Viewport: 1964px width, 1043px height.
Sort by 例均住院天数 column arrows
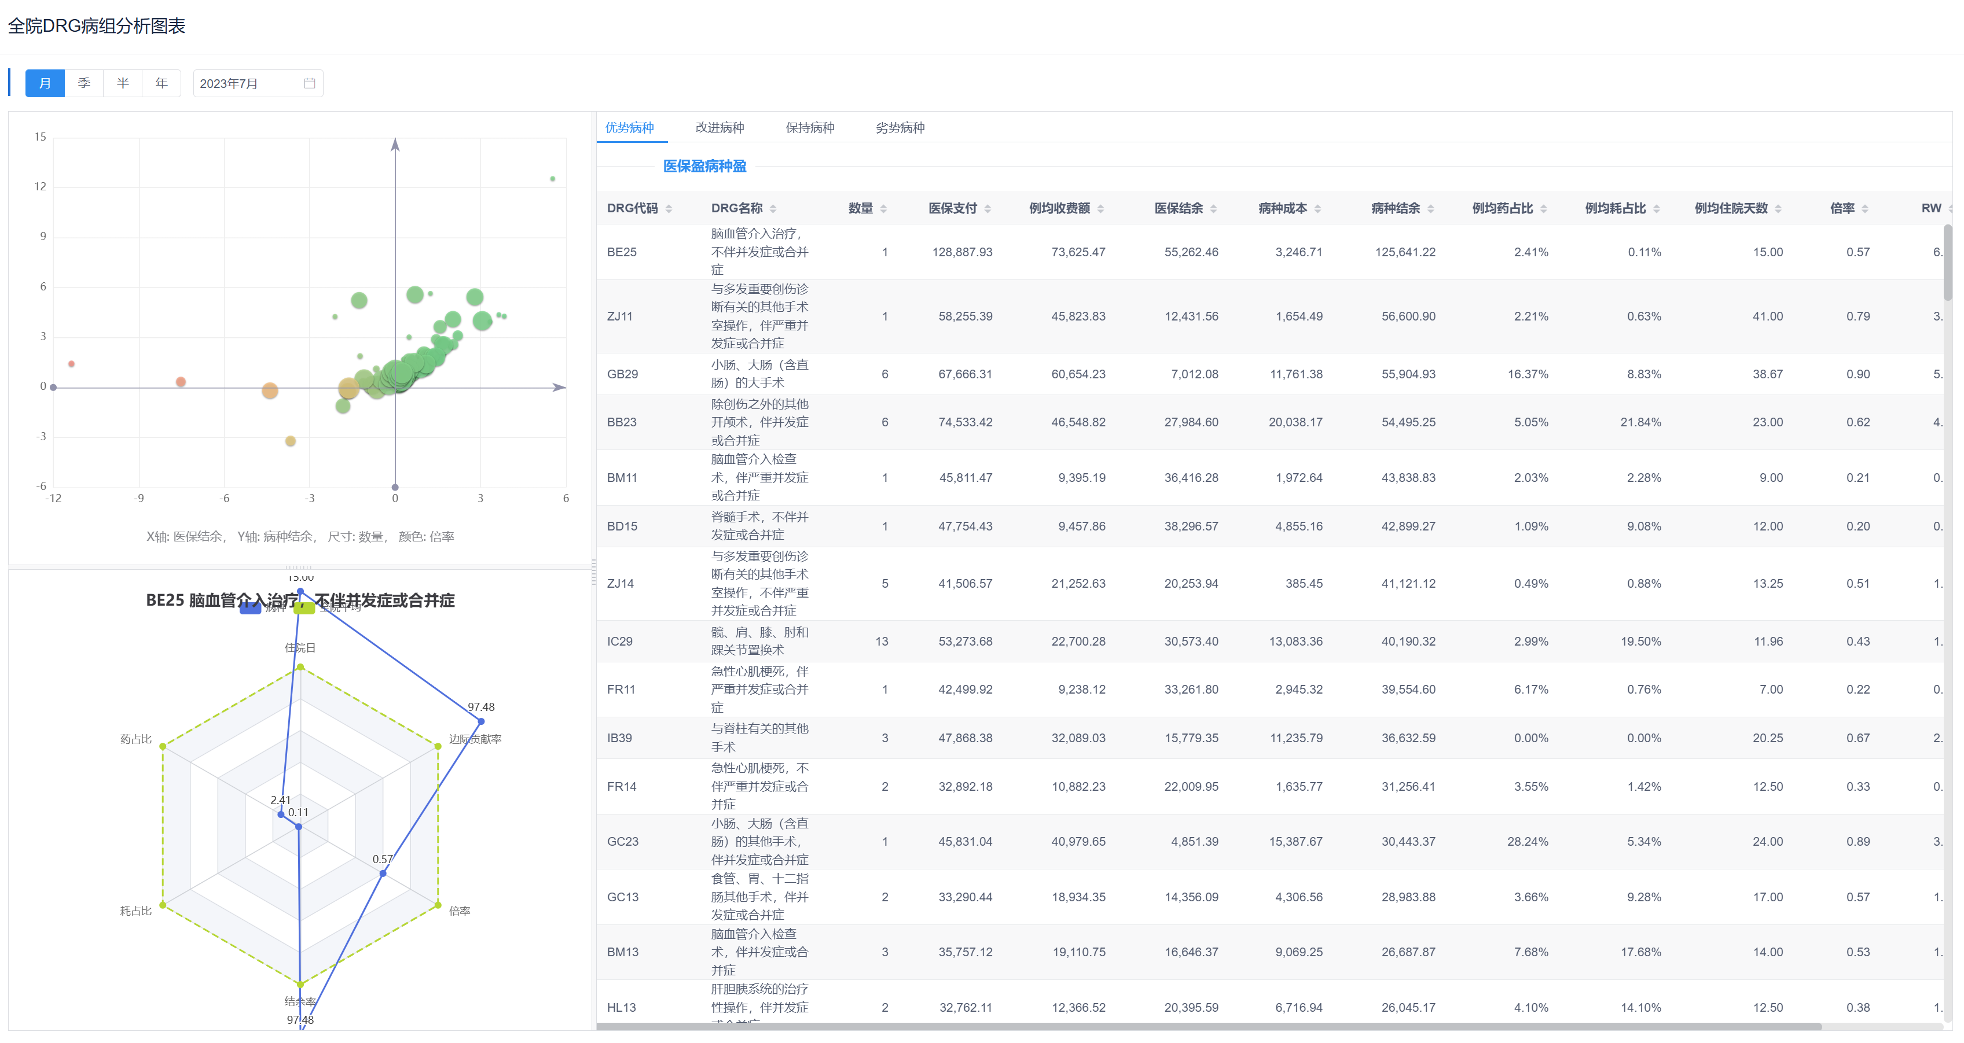point(1778,209)
